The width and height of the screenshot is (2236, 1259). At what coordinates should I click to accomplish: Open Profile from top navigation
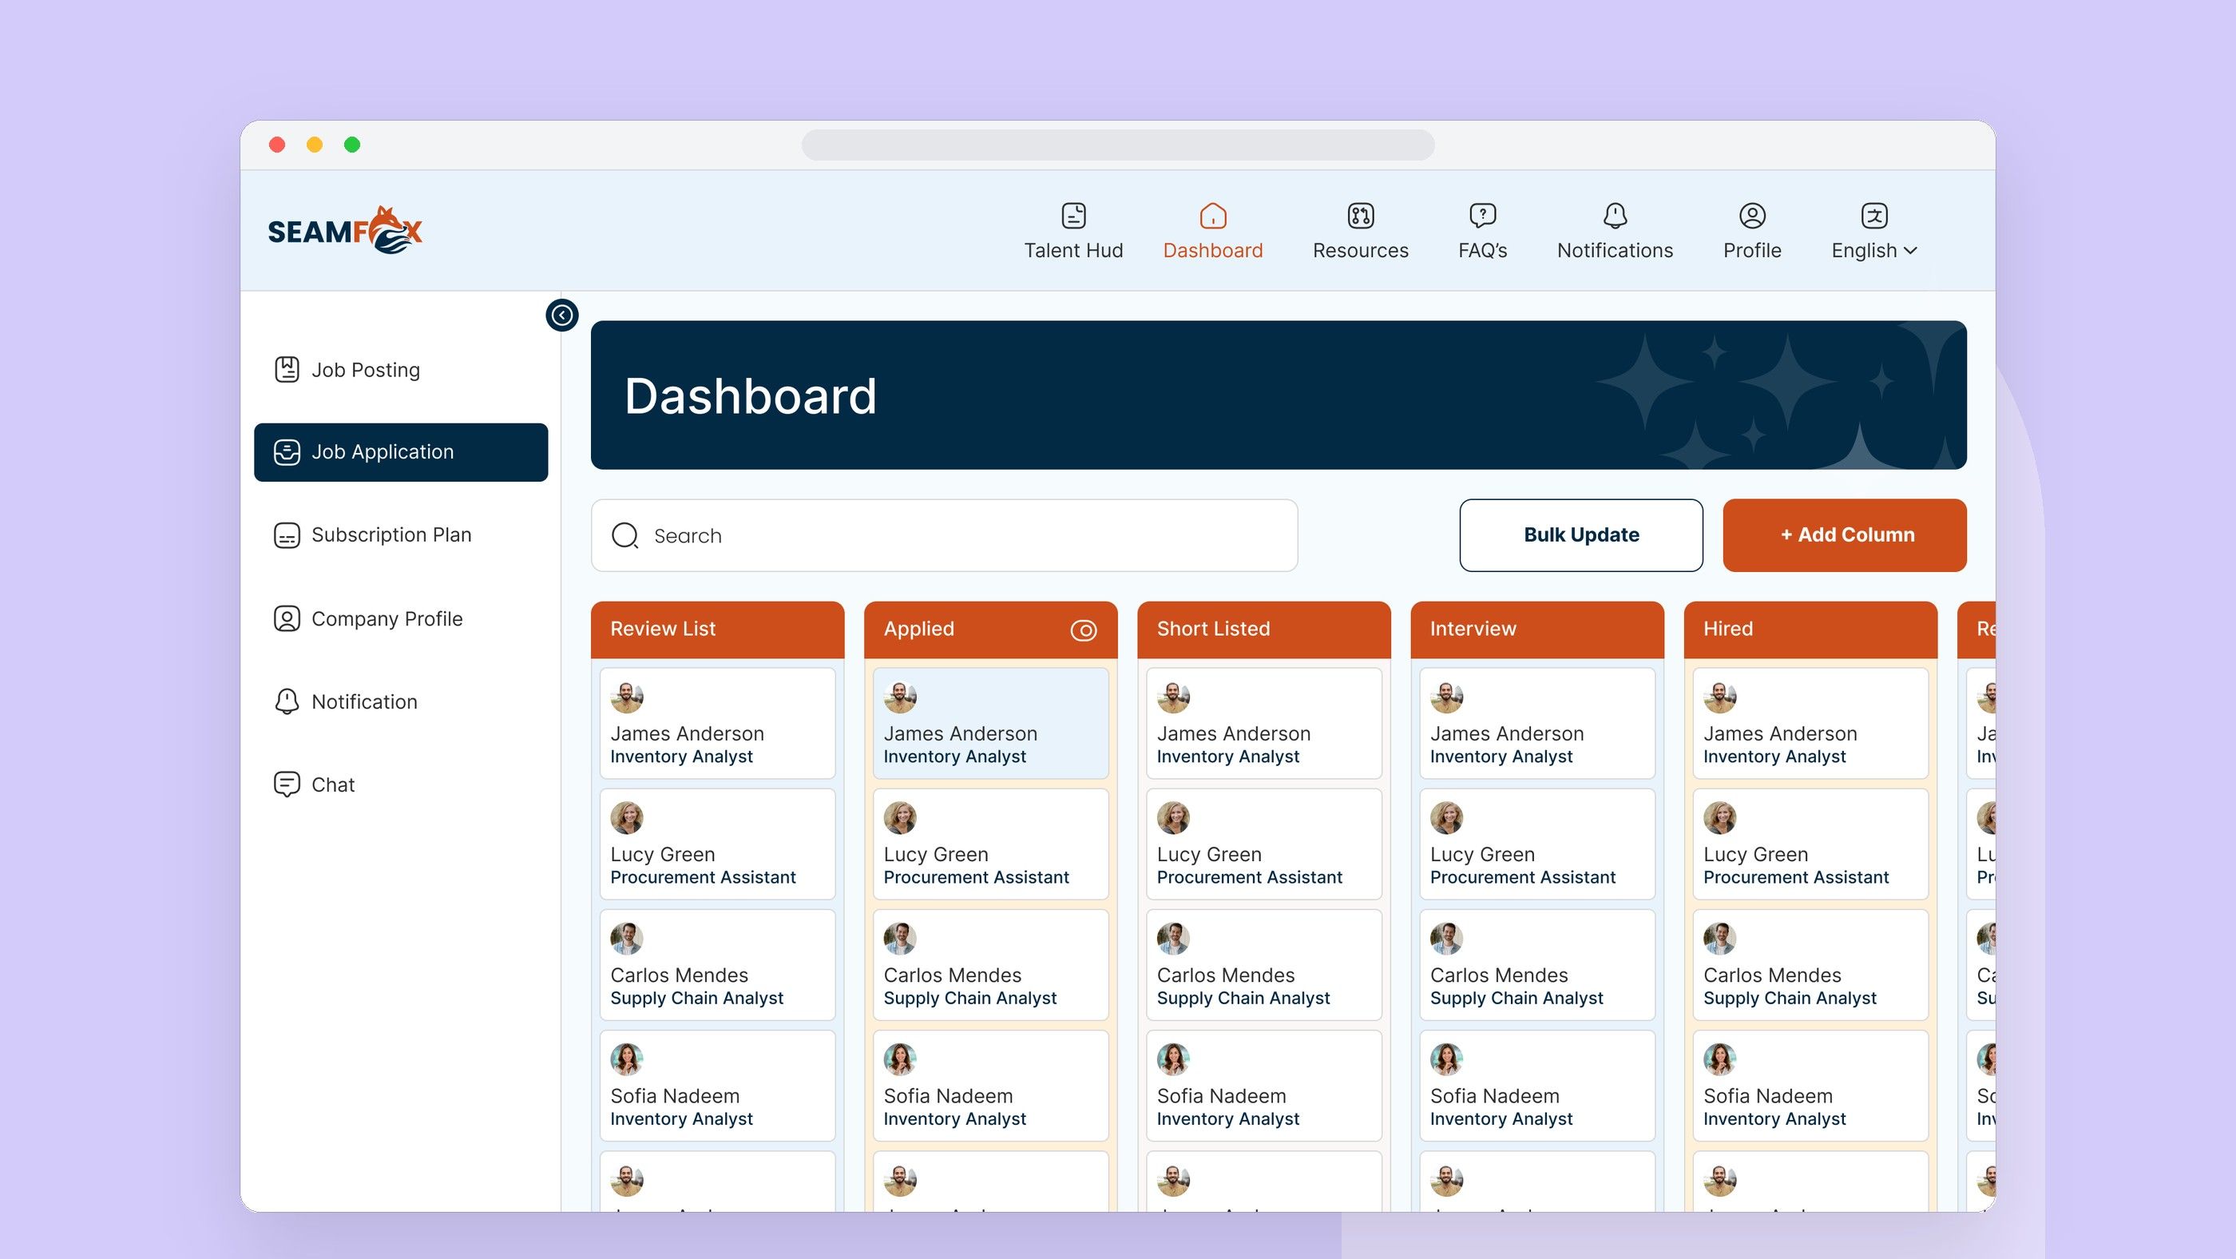coord(1751,232)
